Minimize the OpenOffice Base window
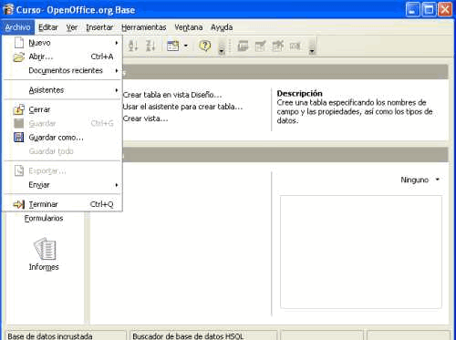This screenshot has height=340, width=456. tap(412, 10)
